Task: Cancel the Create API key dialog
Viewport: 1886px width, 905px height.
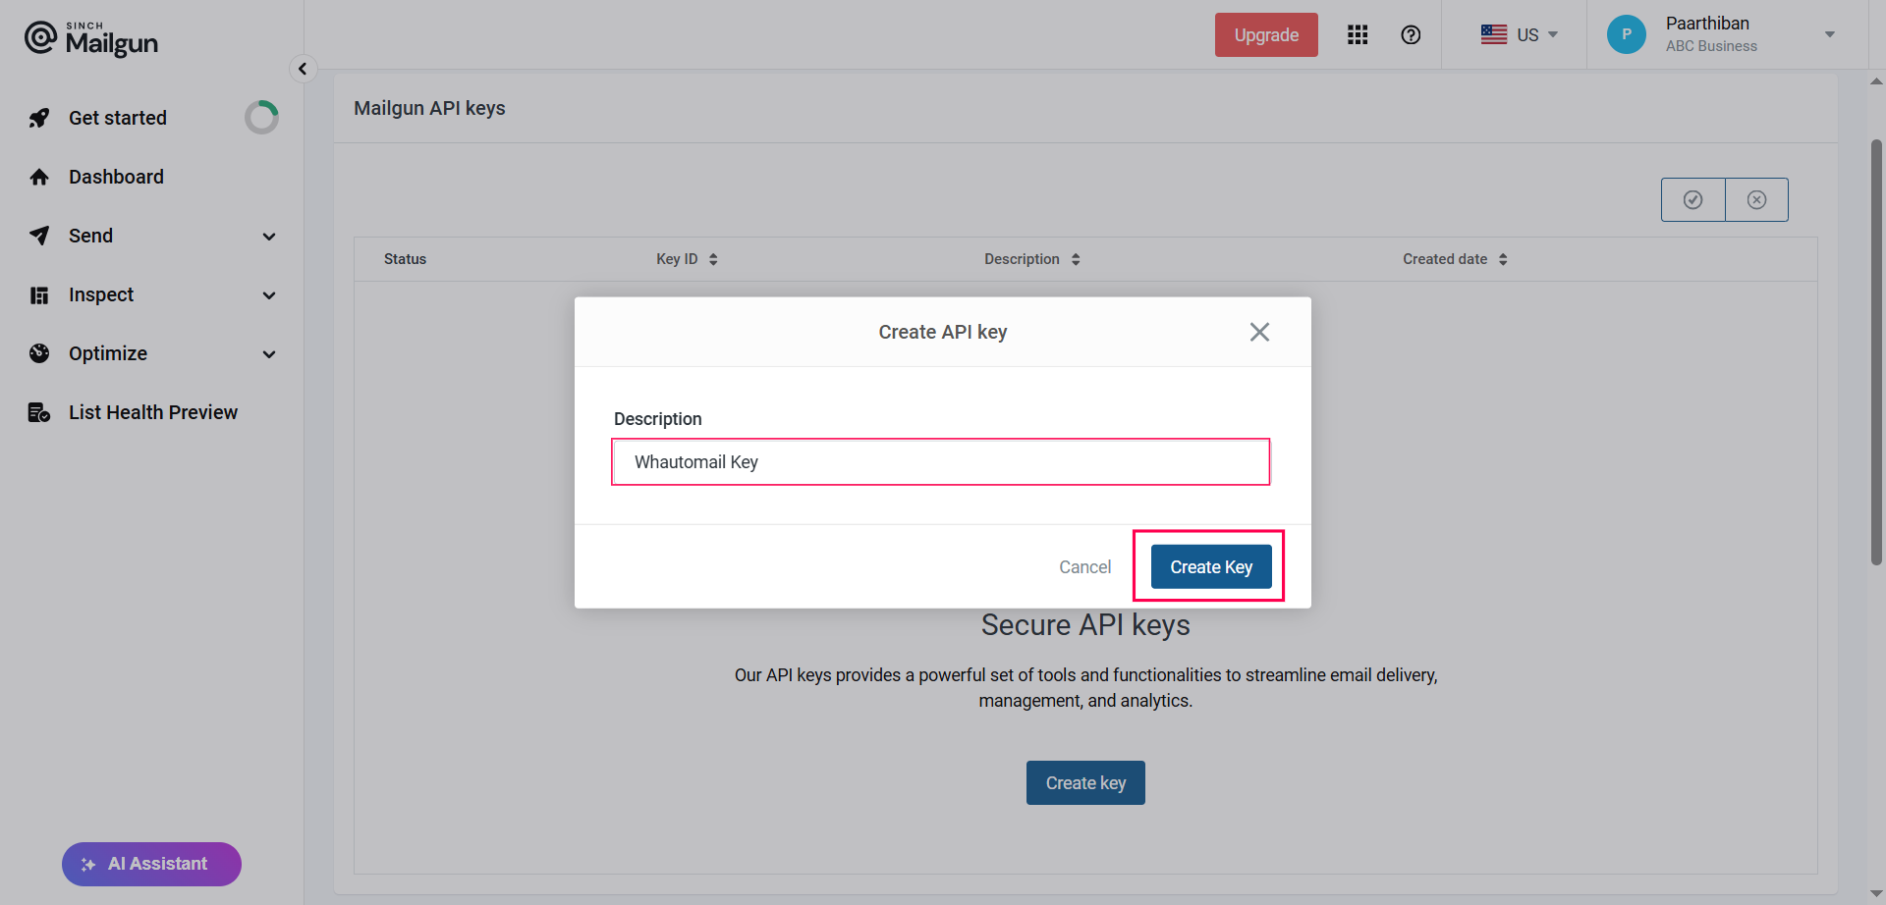Action: coord(1084,567)
